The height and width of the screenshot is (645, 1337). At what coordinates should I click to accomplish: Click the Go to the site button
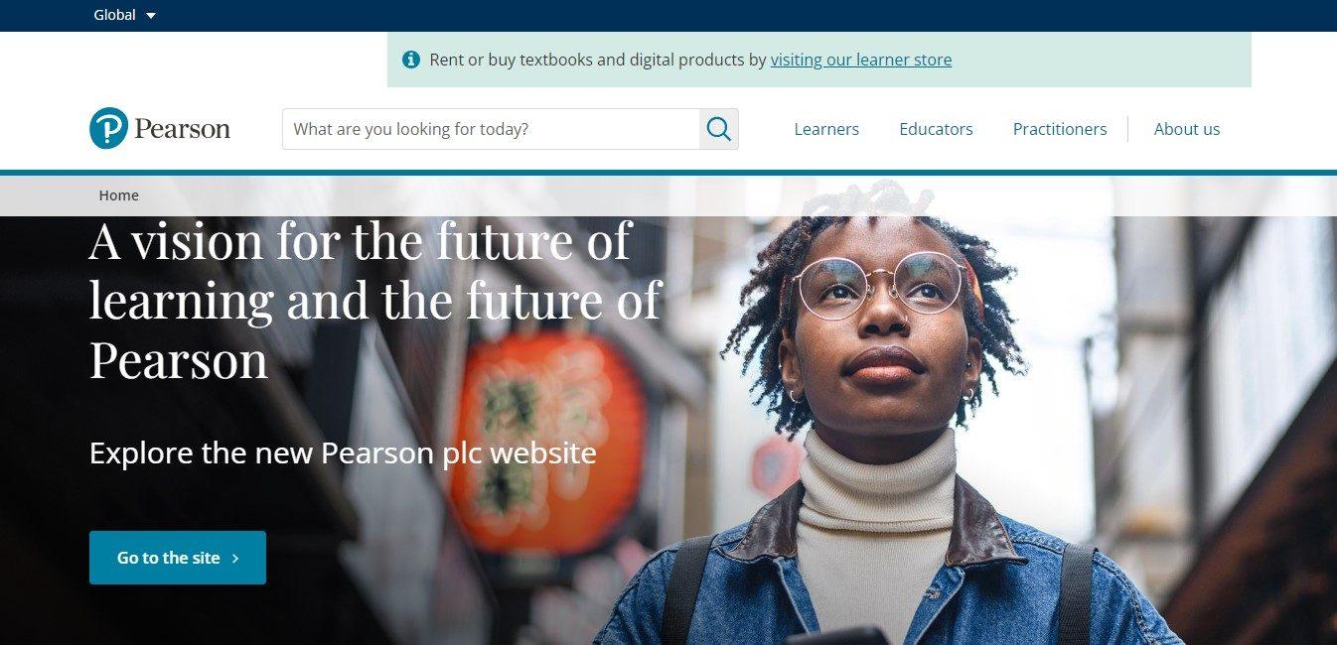[x=178, y=558]
